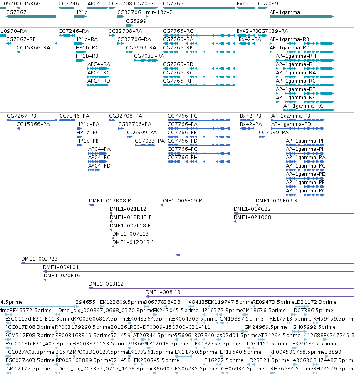Select transcript CG15366-RA
Screen dimensions: 354x375
click(34, 47)
